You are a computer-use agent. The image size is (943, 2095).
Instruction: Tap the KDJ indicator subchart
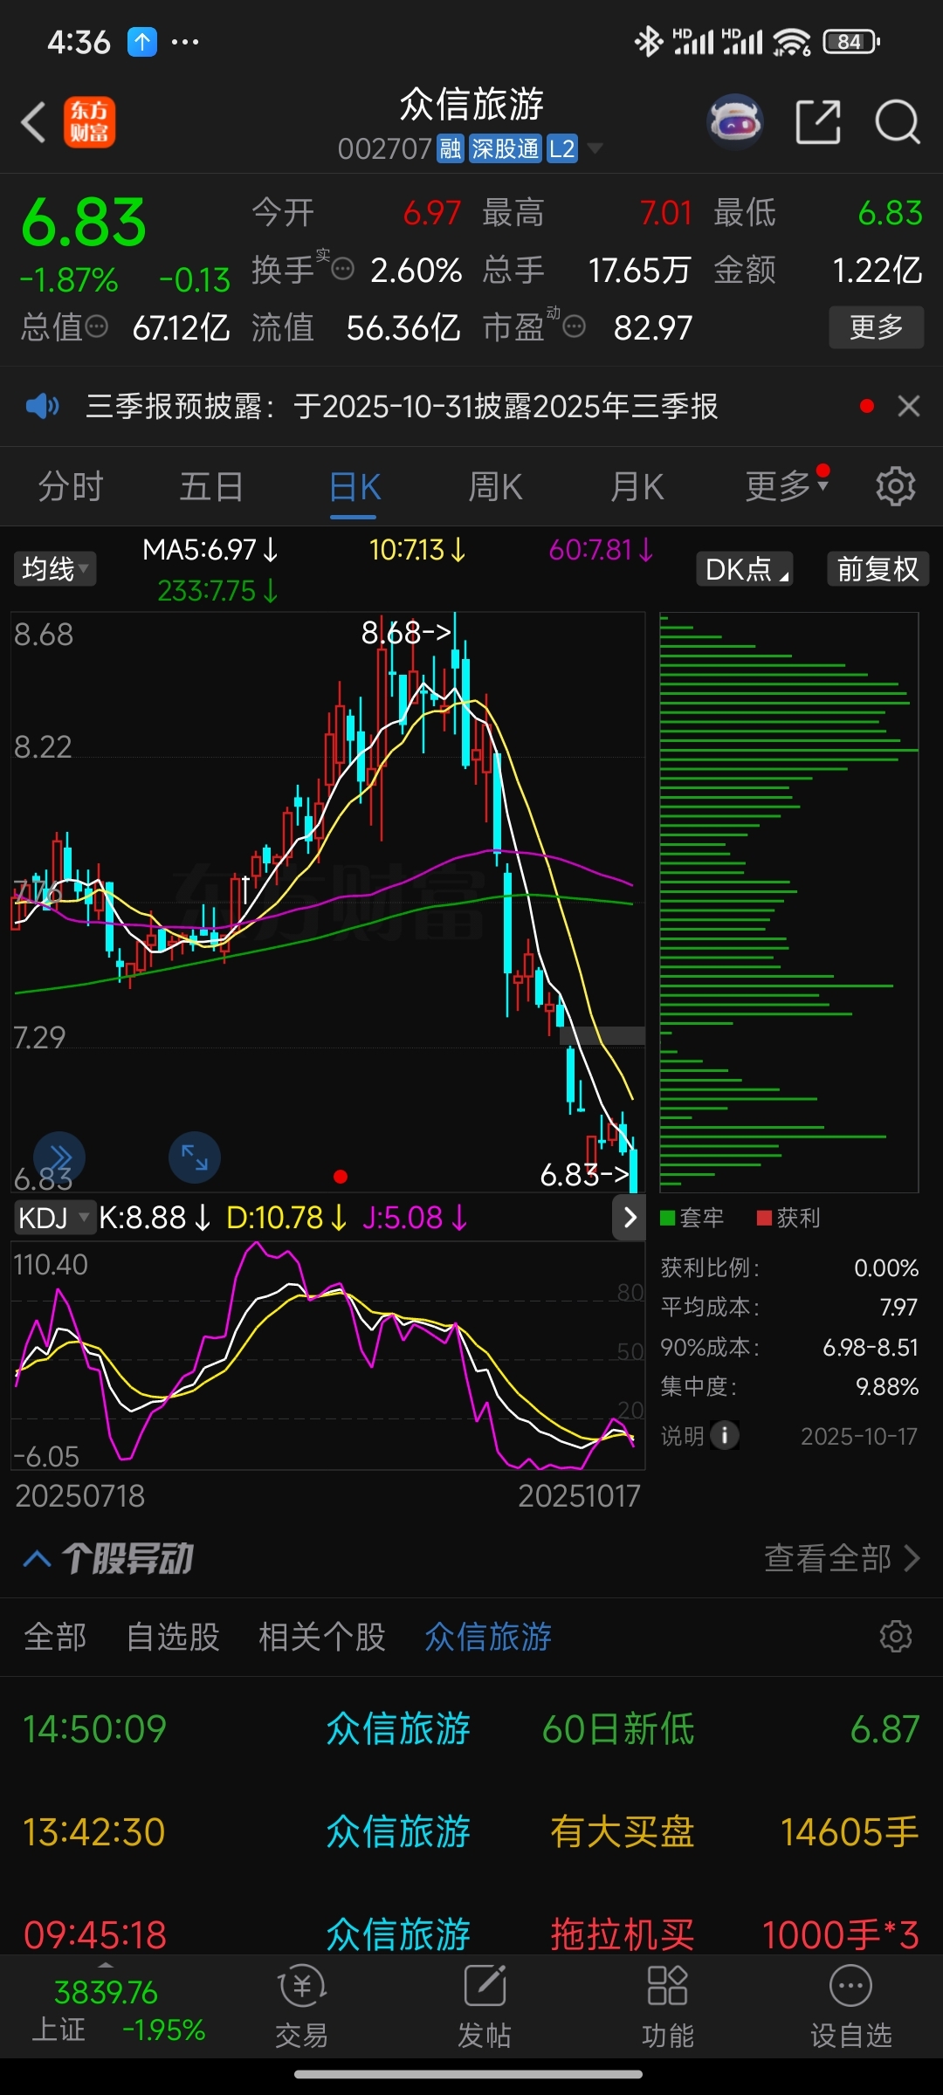[327, 1355]
